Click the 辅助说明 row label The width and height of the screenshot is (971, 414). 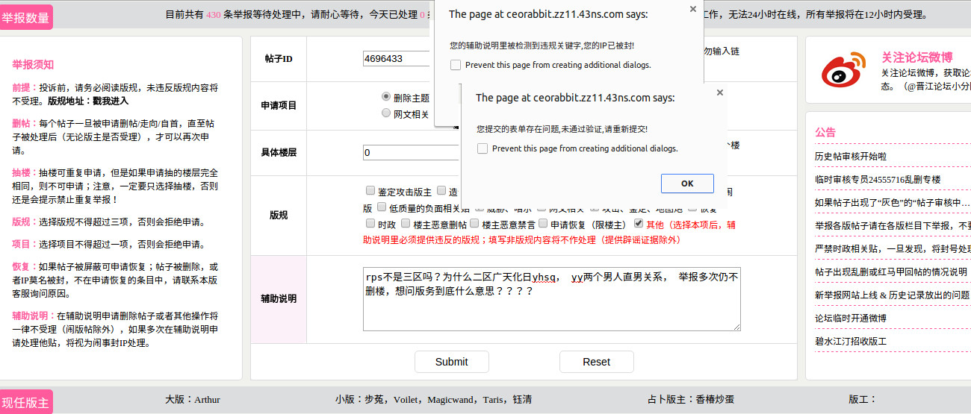click(x=279, y=299)
